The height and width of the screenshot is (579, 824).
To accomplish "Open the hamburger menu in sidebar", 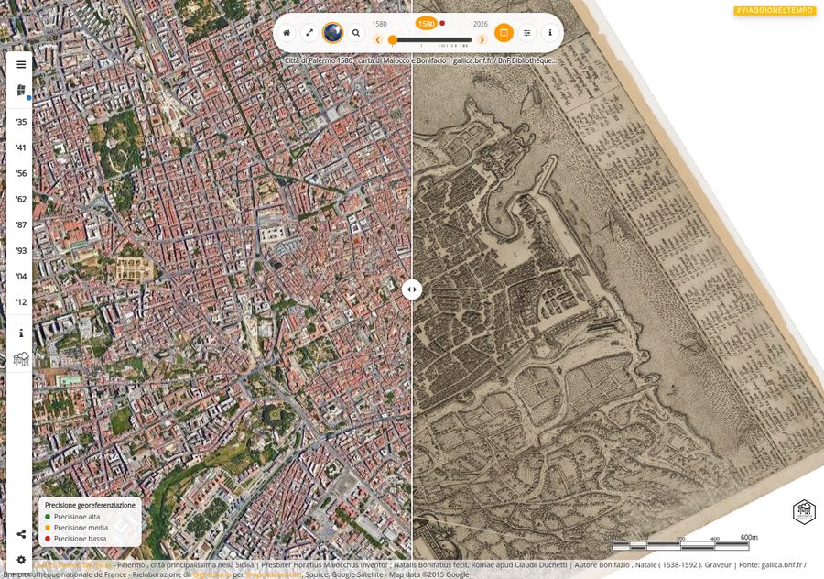I will click(x=21, y=65).
